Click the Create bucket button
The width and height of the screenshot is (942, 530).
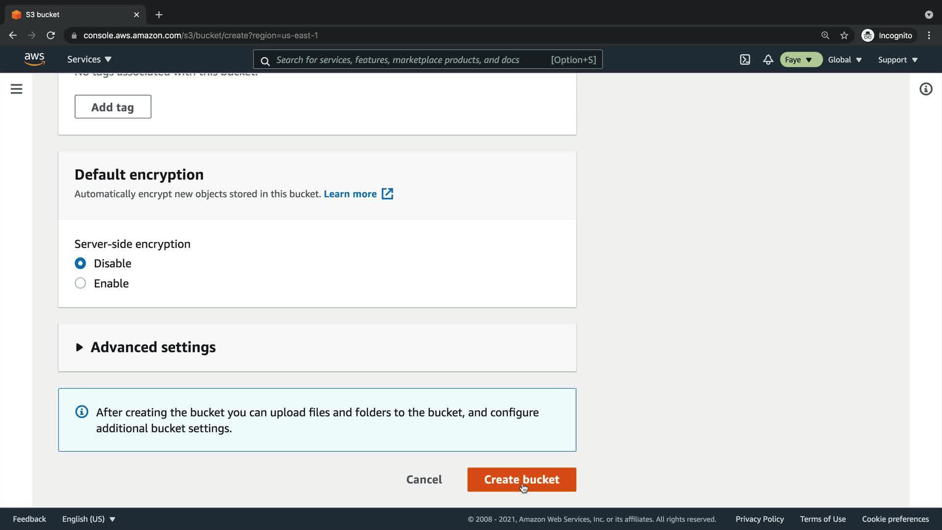(x=521, y=479)
